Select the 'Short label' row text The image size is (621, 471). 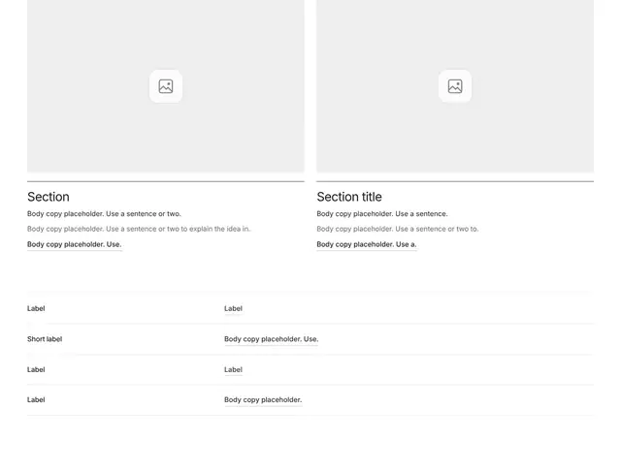click(x=45, y=339)
